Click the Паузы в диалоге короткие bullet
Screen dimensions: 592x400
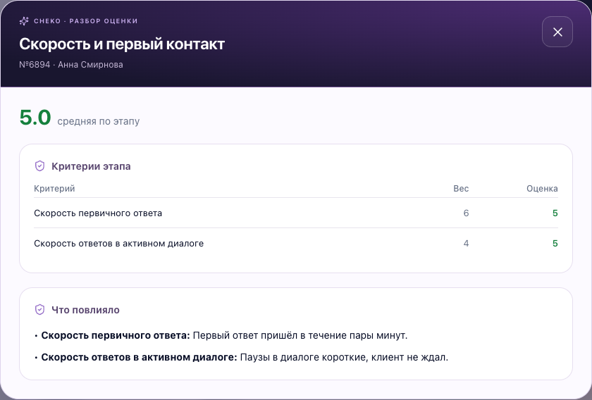coord(241,357)
